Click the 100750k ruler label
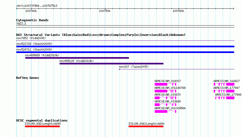Viewport: 242px width, 137px height. [105, 11]
